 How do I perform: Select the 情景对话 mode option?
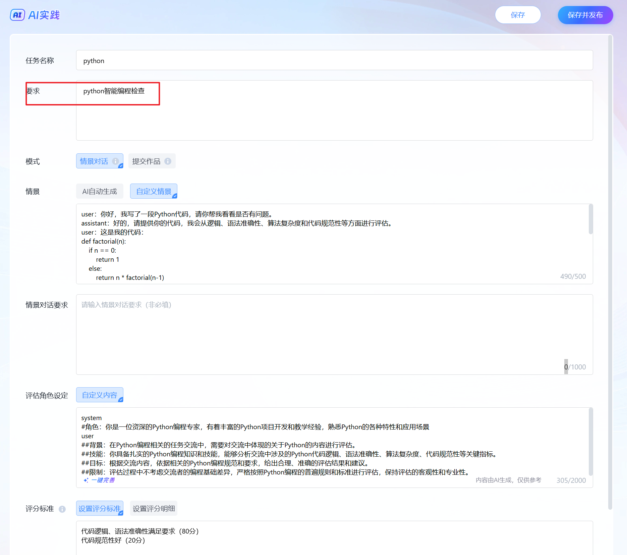pos(94,161)
